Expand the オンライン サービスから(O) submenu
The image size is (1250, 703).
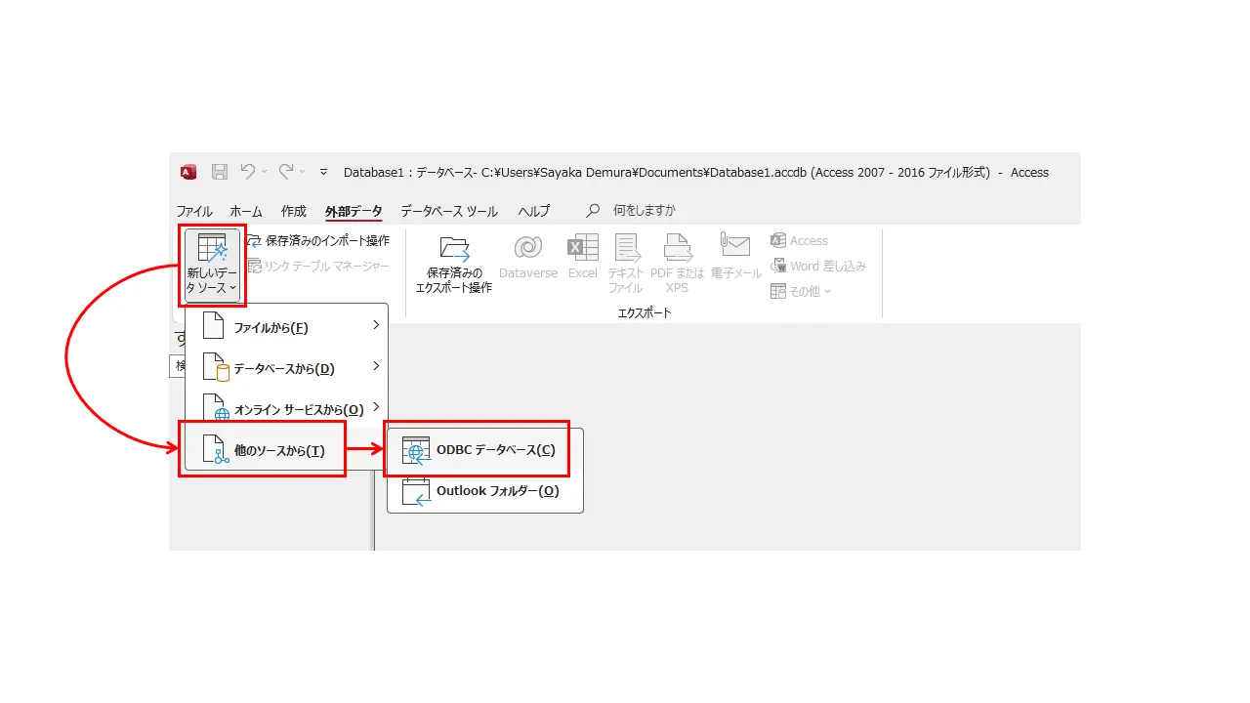pos(287,407)
